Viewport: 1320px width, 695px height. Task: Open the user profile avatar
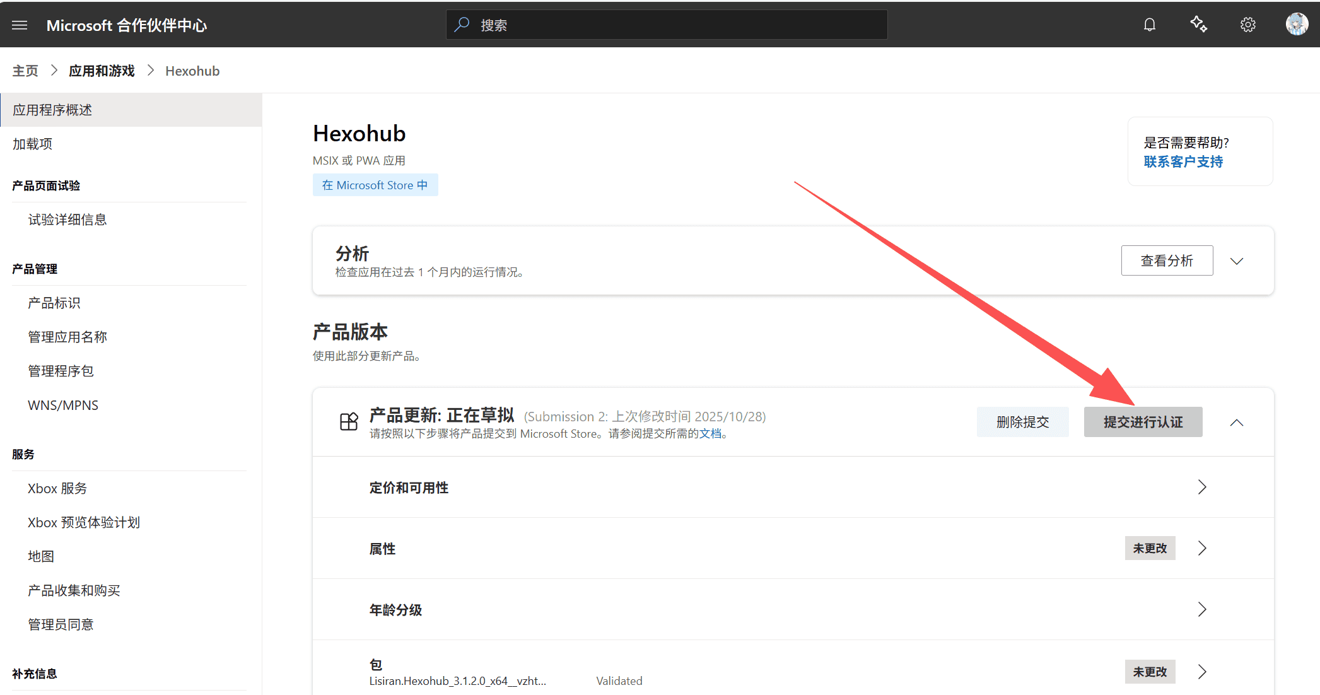coord(1297,25)
